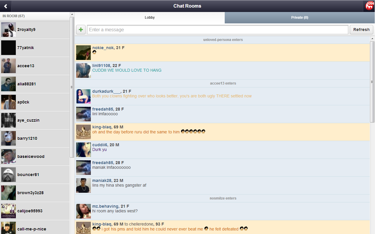Click scroll-up arrow of chat scrollbar
375x234 pixels.
372,38
